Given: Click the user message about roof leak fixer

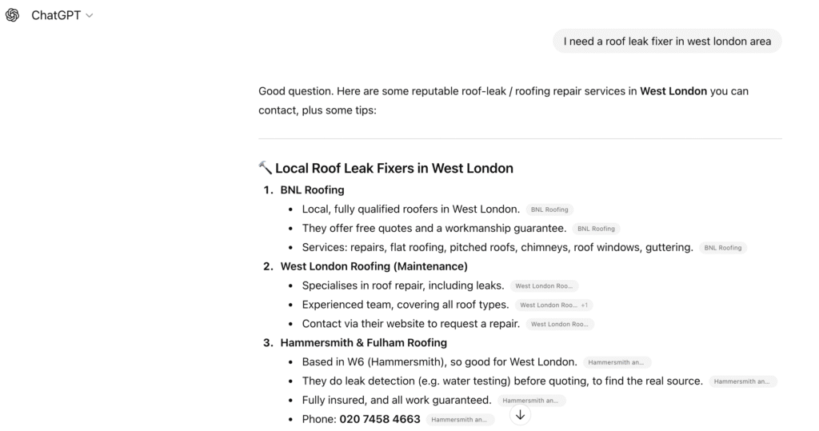Looking at the screenshot, I should click(667, 42).
